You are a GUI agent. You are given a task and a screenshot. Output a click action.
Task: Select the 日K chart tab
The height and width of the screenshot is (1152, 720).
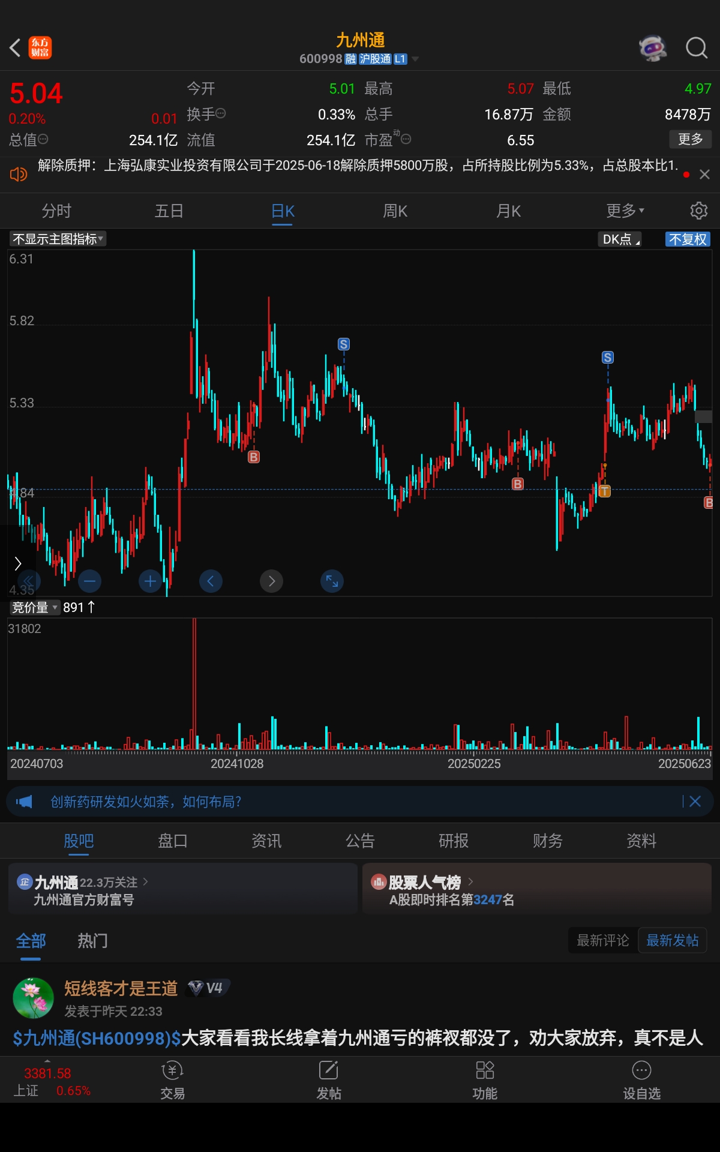[283, 211]
